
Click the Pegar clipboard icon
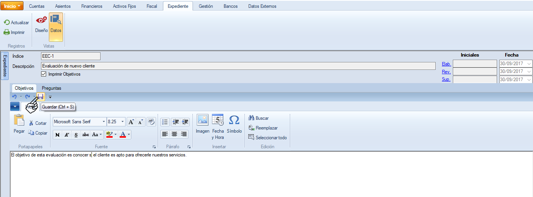(x=19, y=124)
